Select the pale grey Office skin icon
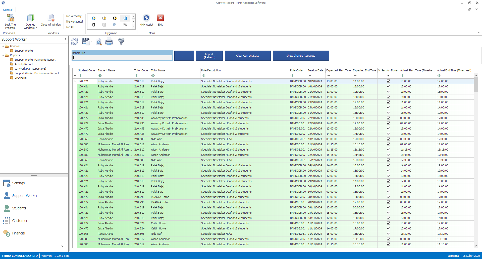482x259 pixels. [104, 25]
